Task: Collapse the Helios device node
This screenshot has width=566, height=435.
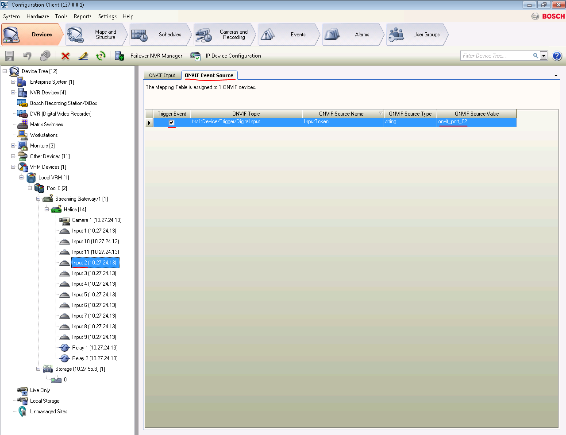Action: (x=46, y=210)
